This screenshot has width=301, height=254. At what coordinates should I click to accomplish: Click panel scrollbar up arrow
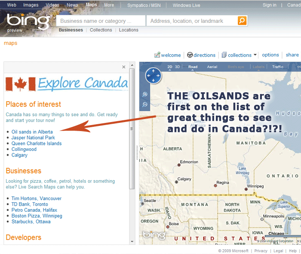coord(132,65)
